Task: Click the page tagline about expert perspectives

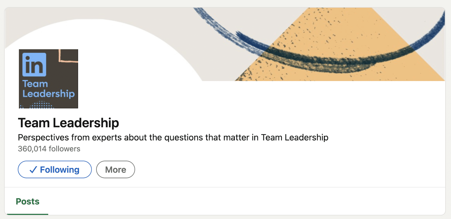Action: pos(173,138)
